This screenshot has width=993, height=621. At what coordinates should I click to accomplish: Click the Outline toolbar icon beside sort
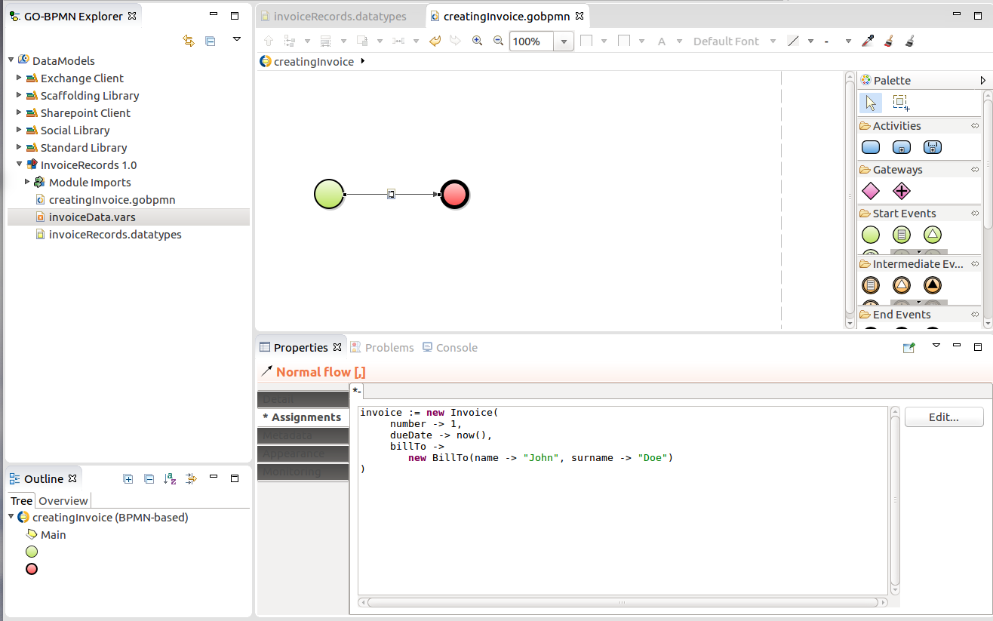(192, 478)
